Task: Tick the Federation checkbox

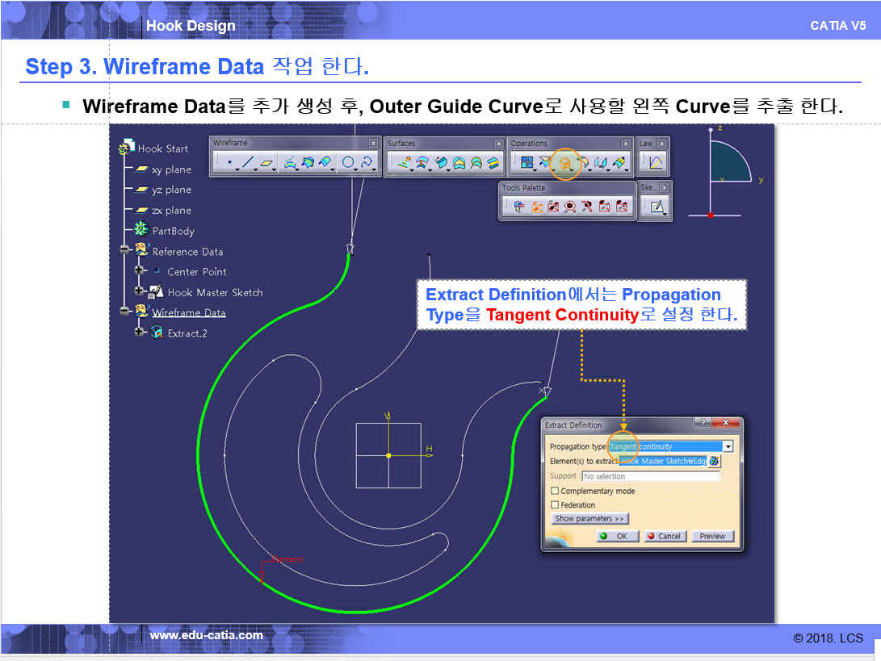Action: tap(555, 505)
